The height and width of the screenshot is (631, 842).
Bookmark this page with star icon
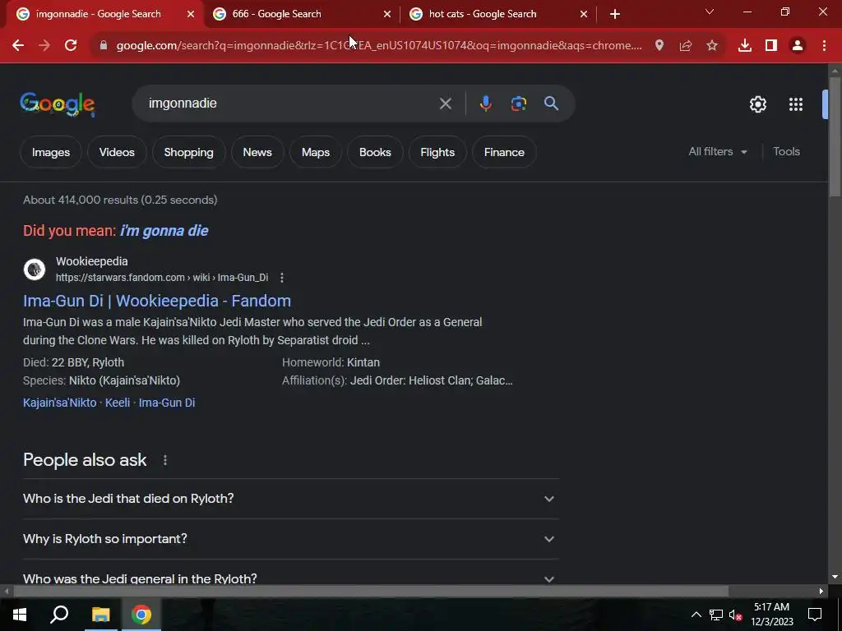tap(712, 46)
